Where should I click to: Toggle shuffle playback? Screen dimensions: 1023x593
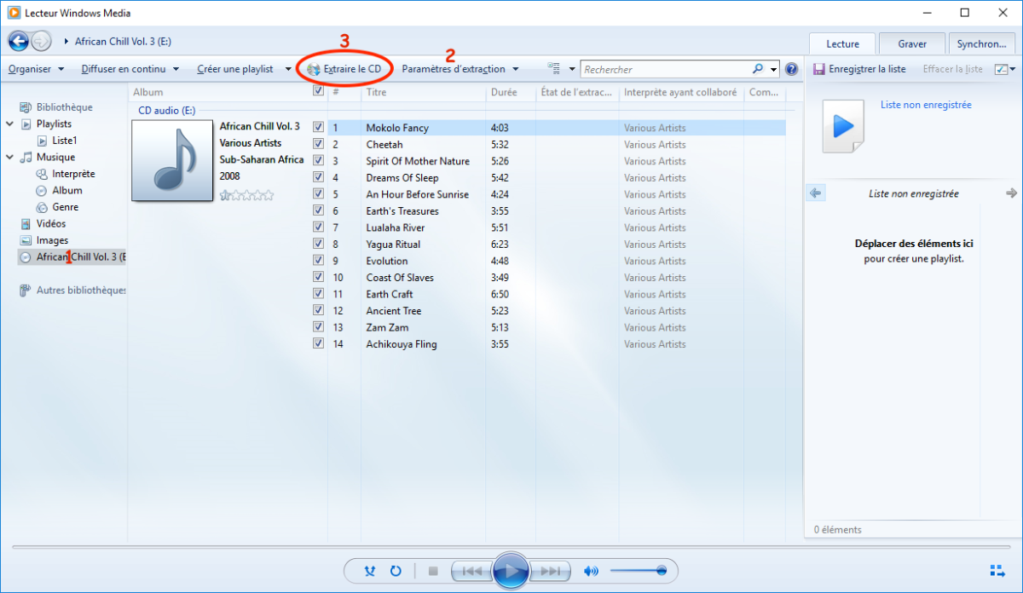tap(370, 571)
